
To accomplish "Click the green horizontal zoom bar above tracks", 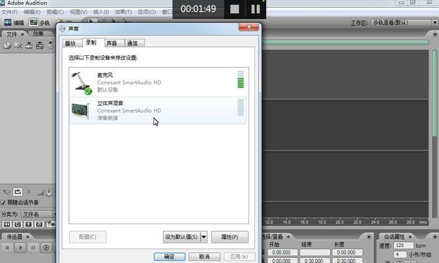I will (x=345, y=42).
